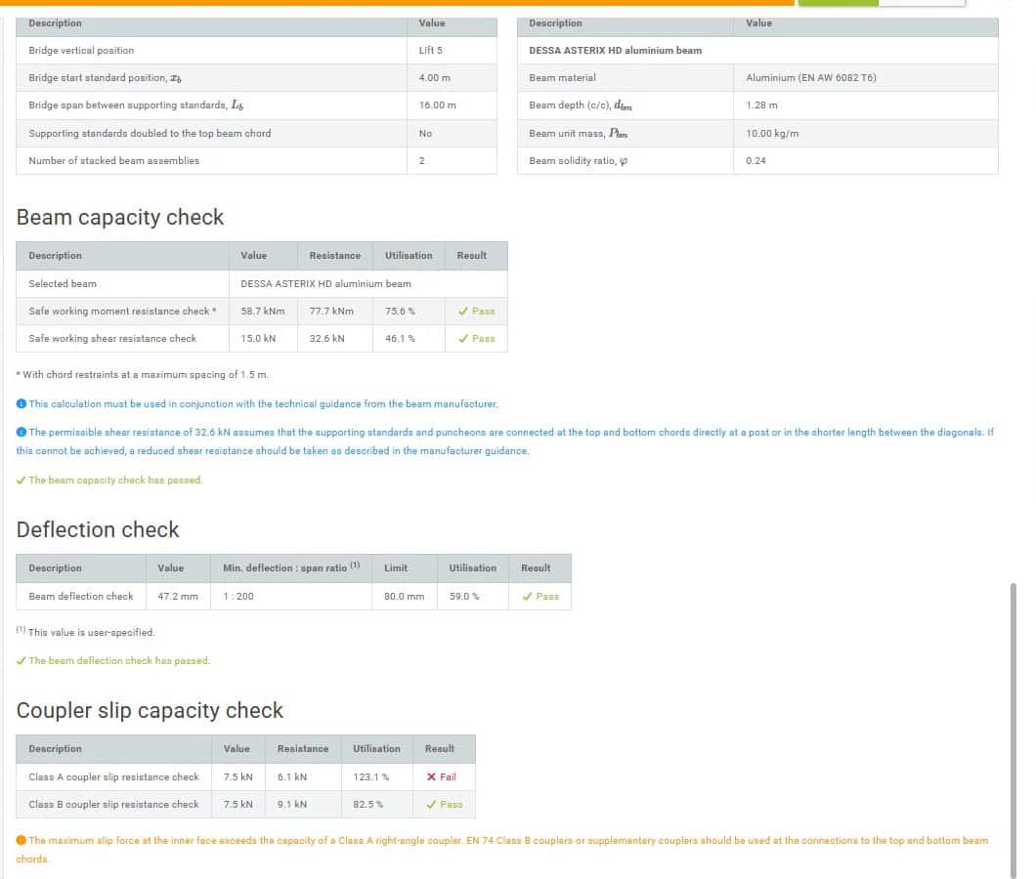
Task: Click the orange warning icon for slip force message
Action: click(x=22, y=840)
